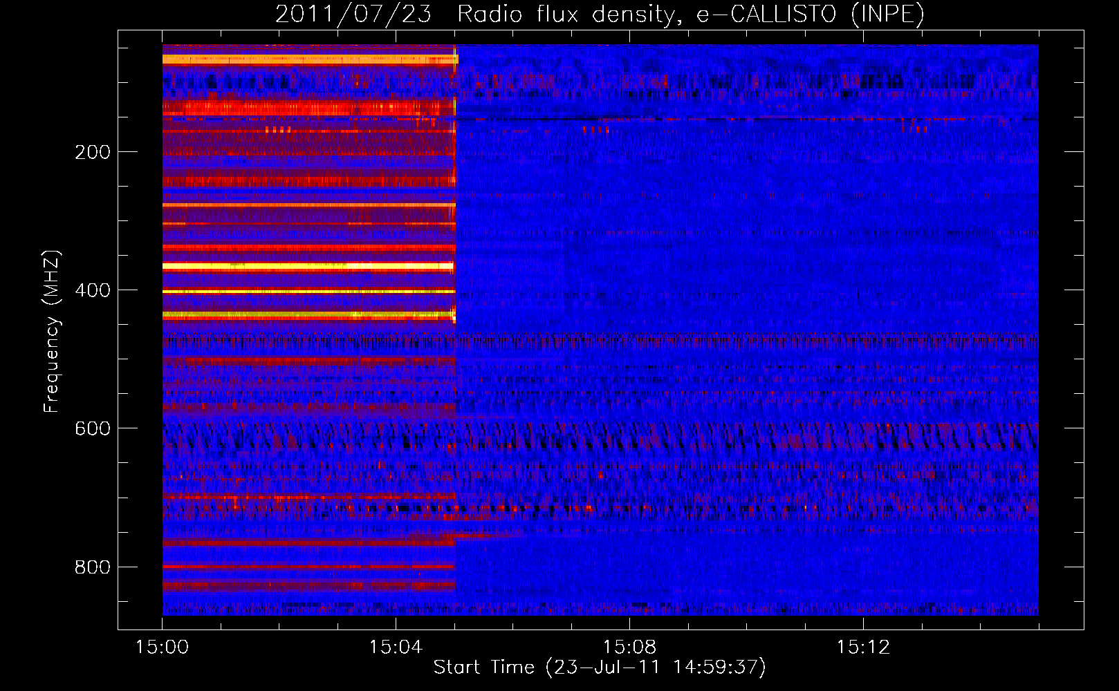
Task: Click the '15:08' time tick label
Action: pyautogui.click(x=629, y=647)
